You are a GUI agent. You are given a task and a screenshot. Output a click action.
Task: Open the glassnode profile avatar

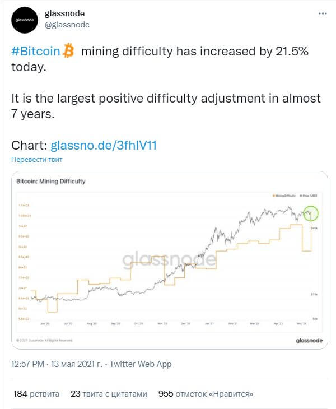[25, 20]
